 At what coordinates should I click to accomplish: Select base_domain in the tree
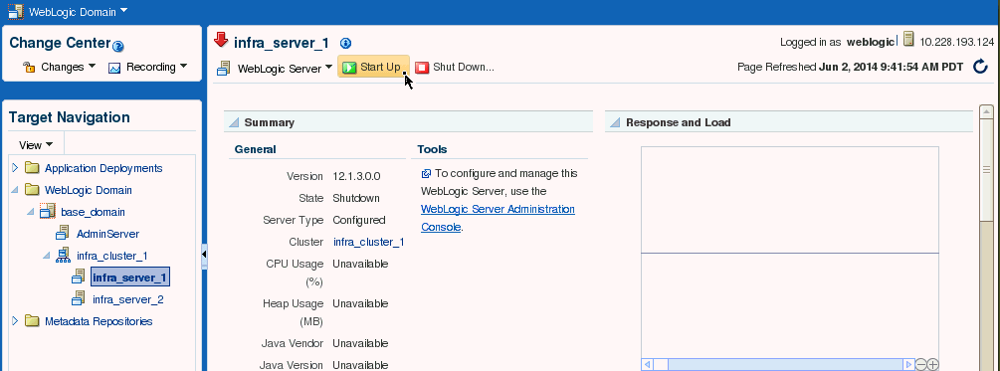93,212
